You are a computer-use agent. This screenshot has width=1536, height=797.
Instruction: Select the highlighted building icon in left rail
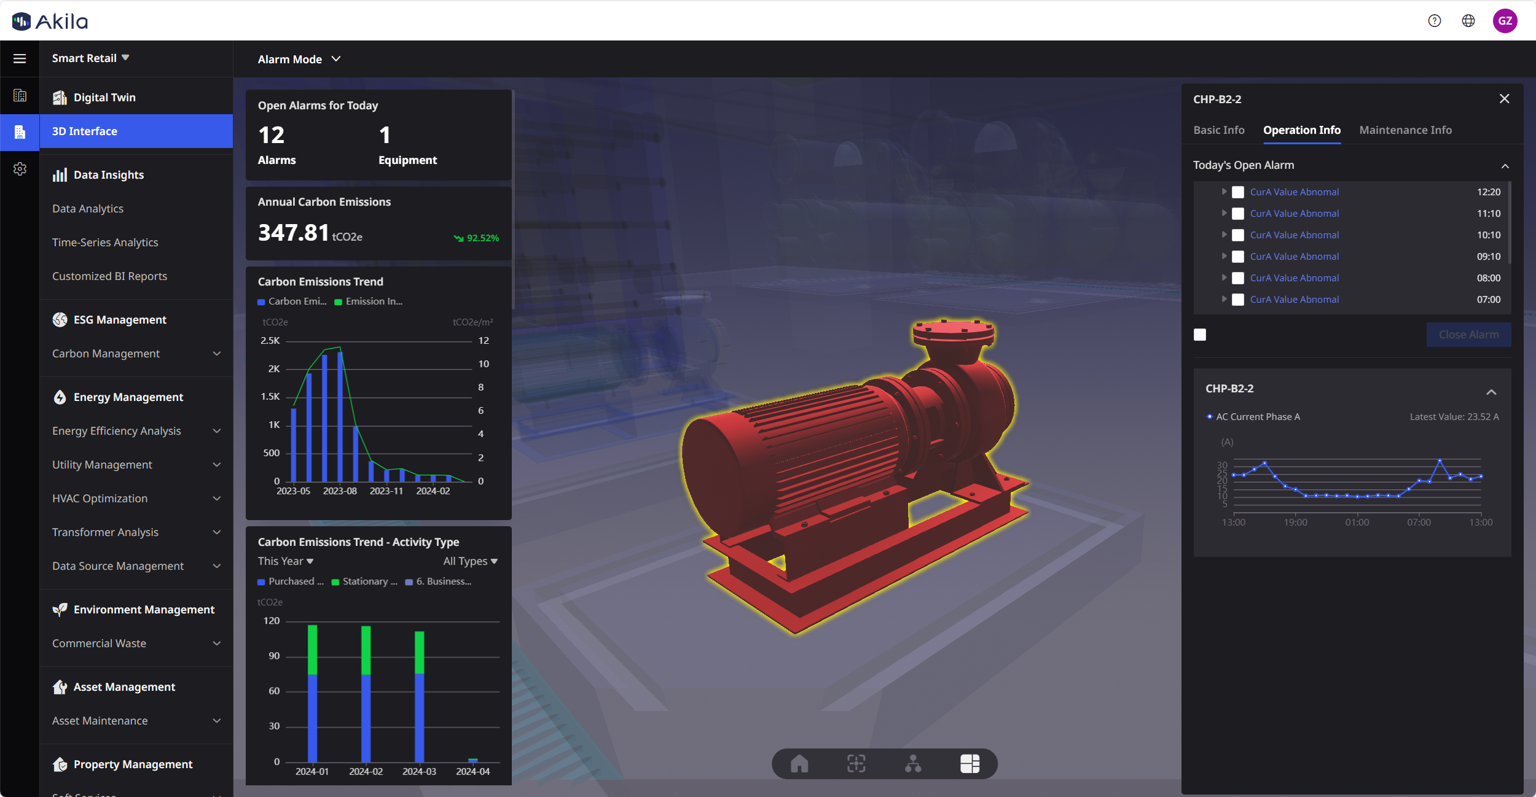click(x=20, y=131)
